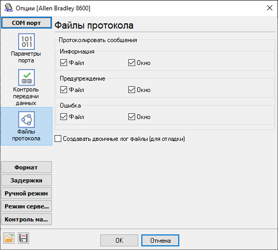278x250 pixels.
Task: Toggle Информация Файл checkbox
Action: coord(63,63)
